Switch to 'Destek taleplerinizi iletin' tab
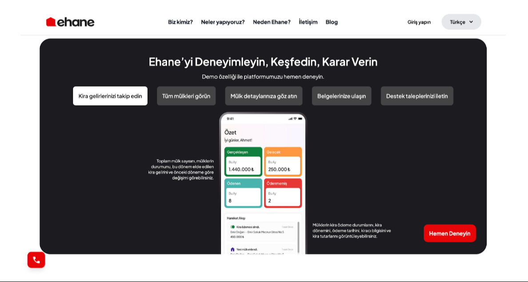The height and width of the screenshot is (282, 528). 416,95
